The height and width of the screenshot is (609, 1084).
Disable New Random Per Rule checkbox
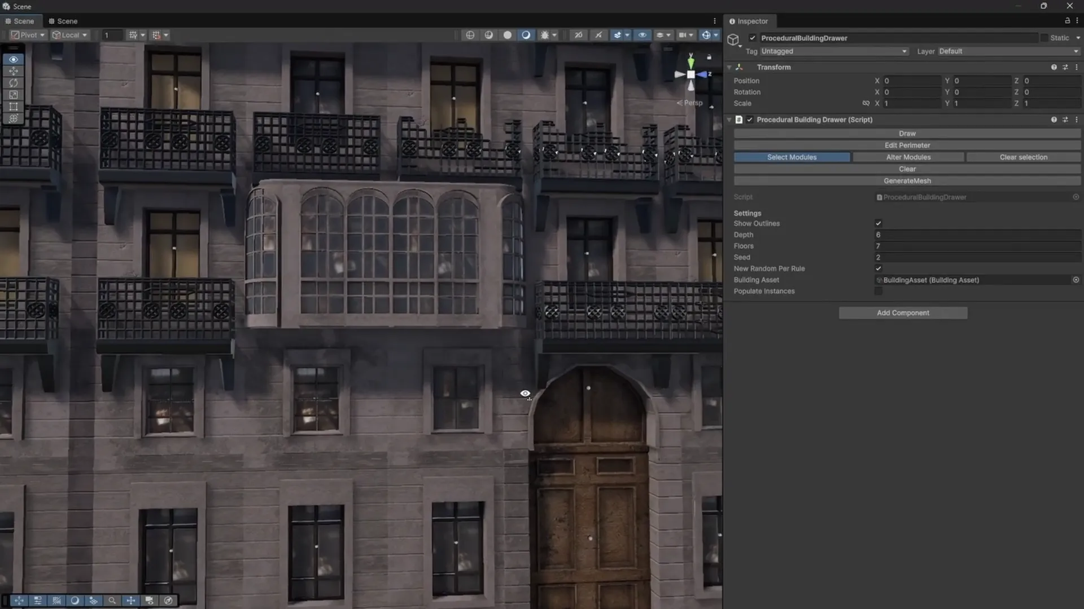tap(878, 268)
